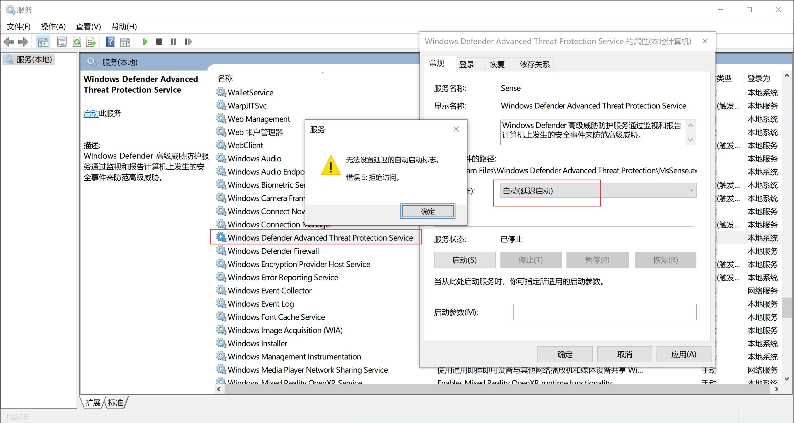
Task: Sort by the 登录为 column header
Action: click(x=759, y=78)
